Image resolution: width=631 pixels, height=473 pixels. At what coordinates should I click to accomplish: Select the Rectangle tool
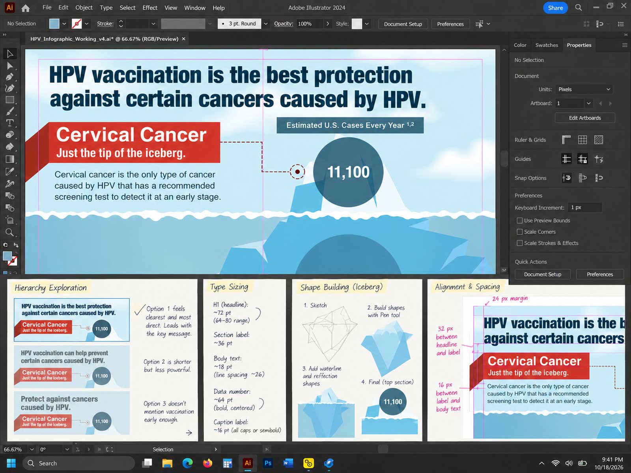click(x=10, y=100)
